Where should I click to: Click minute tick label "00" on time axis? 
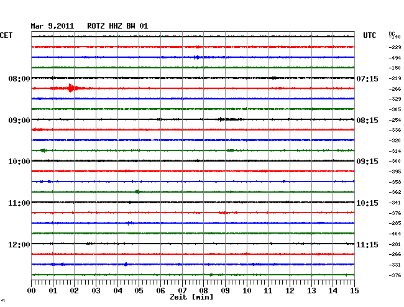32,291
